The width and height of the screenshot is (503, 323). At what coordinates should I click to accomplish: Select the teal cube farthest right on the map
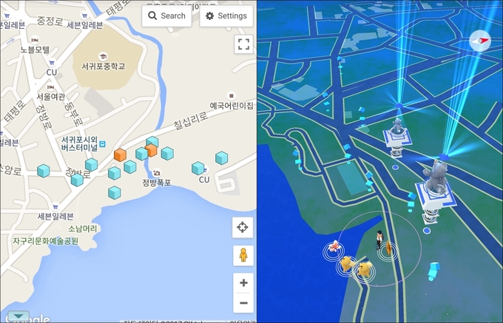222,158
